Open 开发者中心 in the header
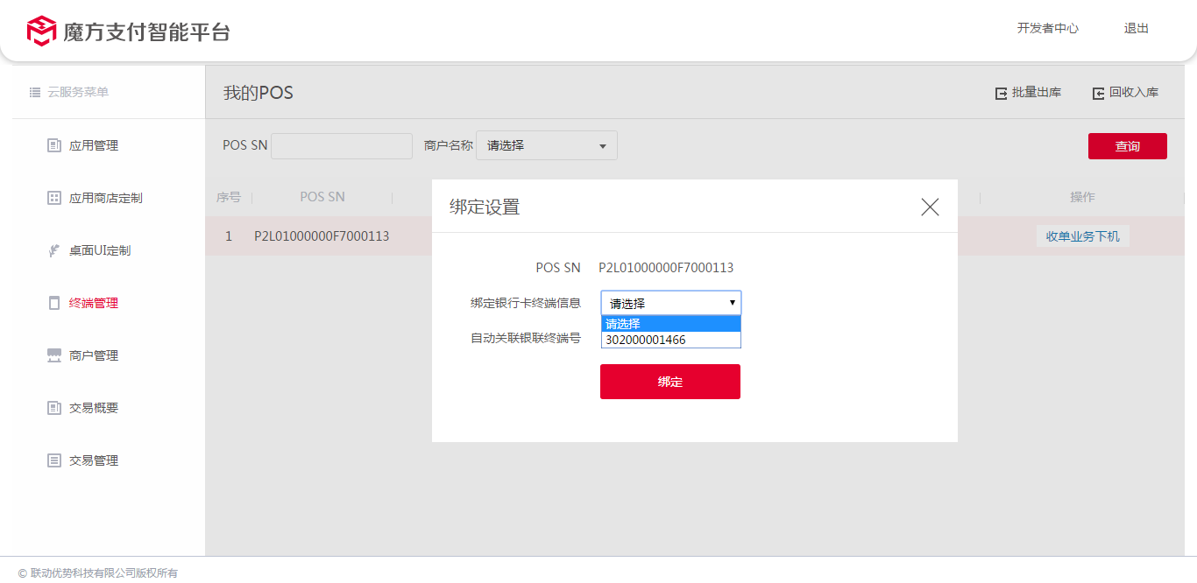This screenshot has height=583, width=1197. [x=1047, y=28]
